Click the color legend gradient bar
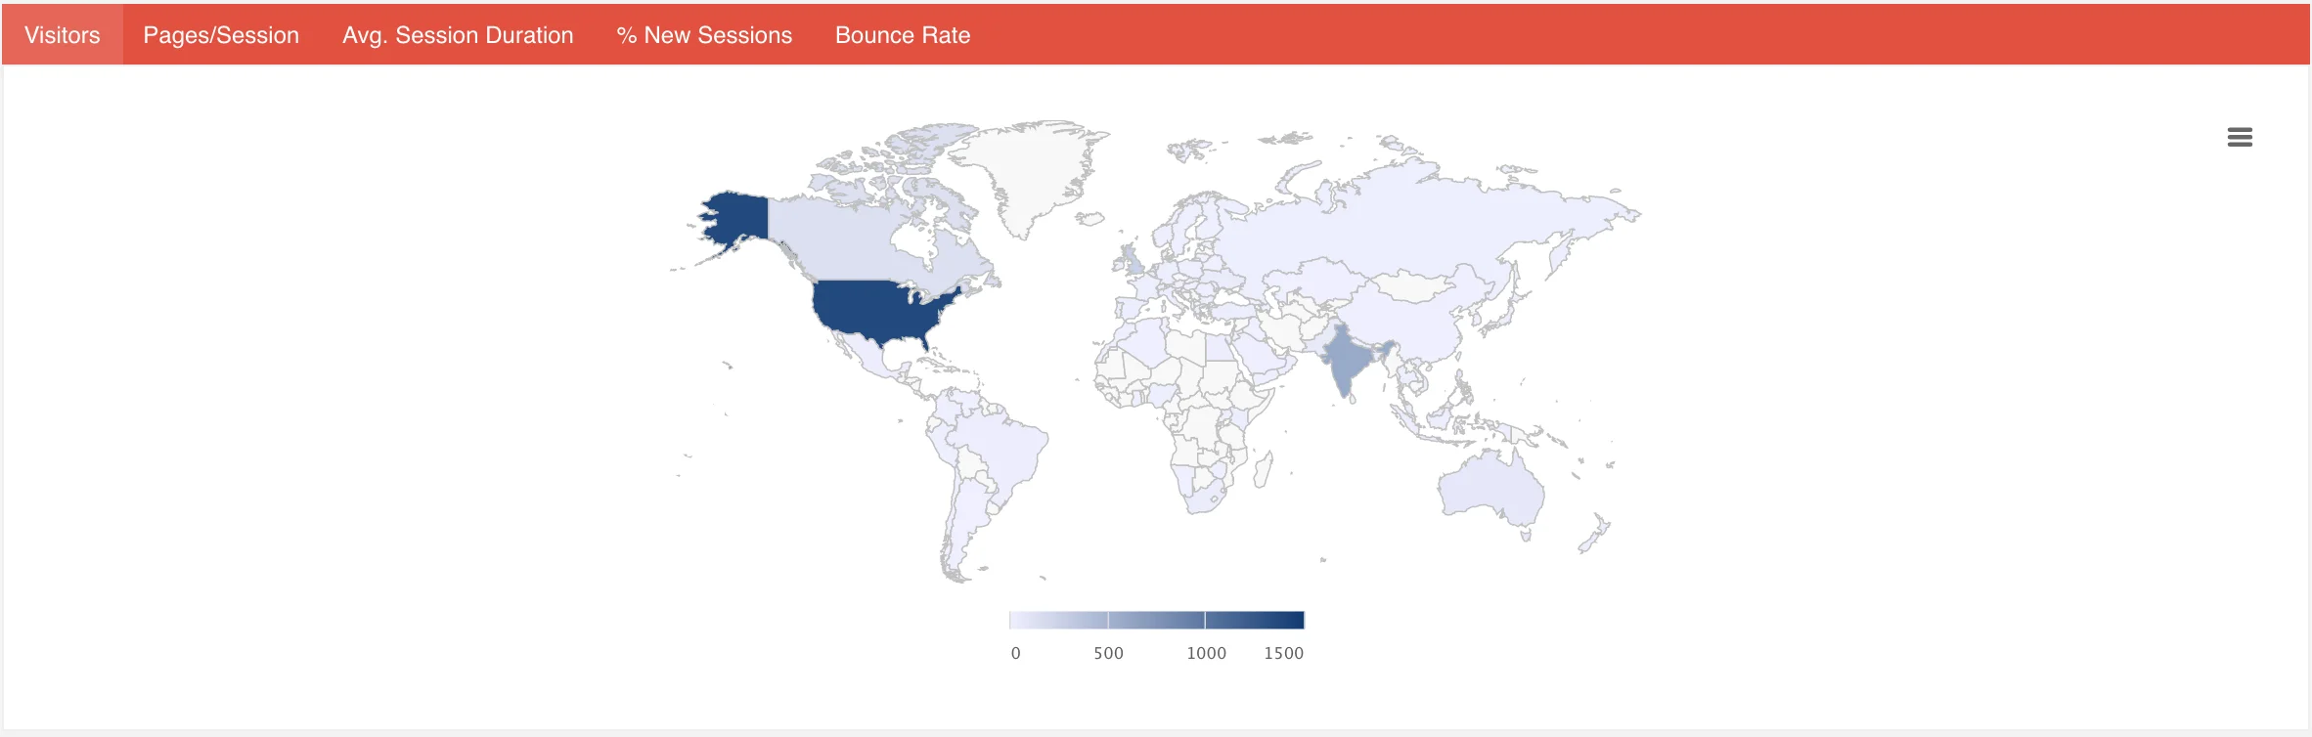2312x737 pixels. 1157,620
